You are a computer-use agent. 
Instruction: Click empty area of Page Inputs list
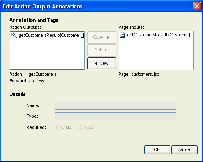pyautogui.click(x=156, y=54)
